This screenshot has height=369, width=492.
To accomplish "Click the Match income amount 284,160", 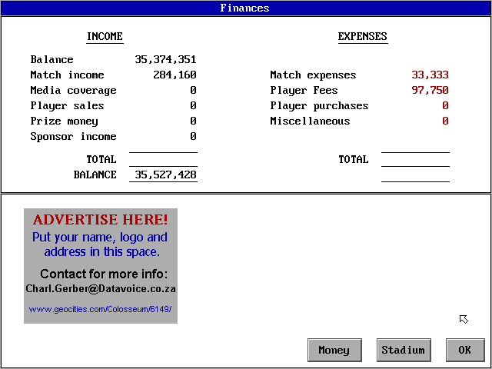I will click(175, 75).
